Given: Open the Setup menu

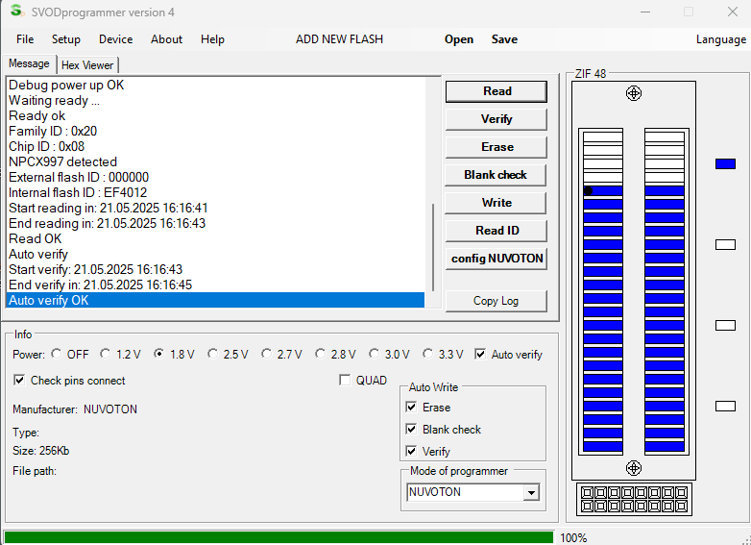Looking at the screenshot, I should (x=66, y=39).
